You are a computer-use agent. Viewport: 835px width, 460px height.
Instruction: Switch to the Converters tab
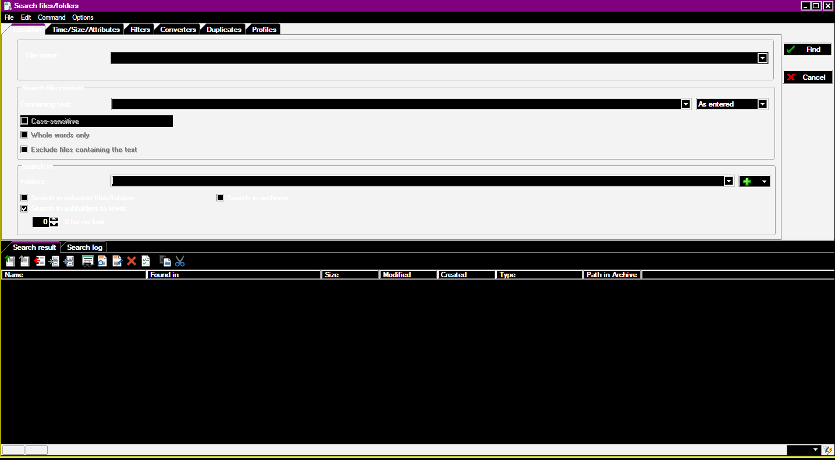(177, 29)
